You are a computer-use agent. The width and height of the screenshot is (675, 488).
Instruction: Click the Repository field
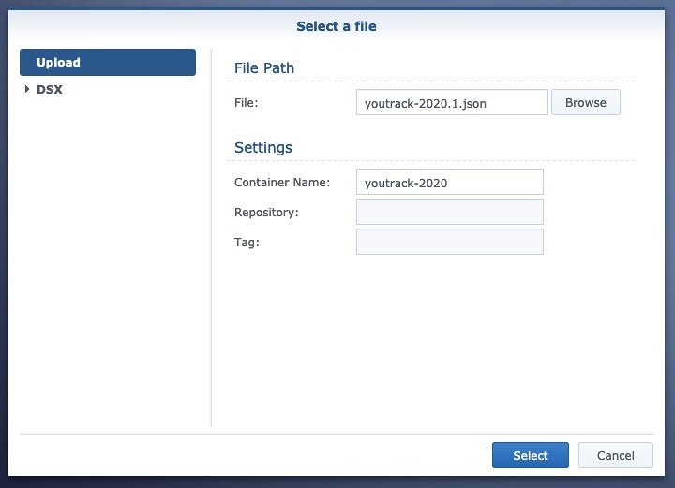[x=450, y=212]
